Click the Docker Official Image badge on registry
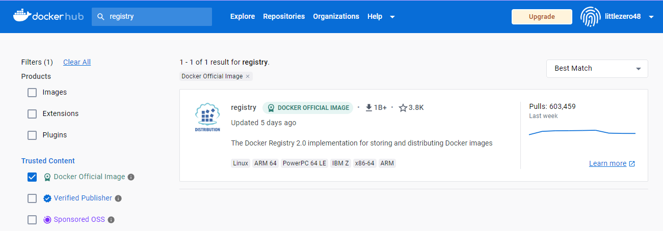This screenshot has width=663, height=231. (308, 108)
